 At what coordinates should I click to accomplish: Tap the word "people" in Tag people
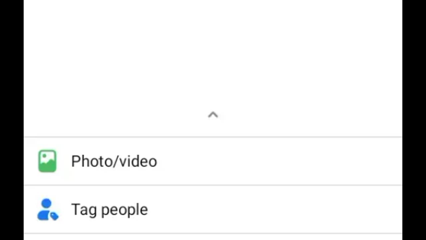(124, 211)
